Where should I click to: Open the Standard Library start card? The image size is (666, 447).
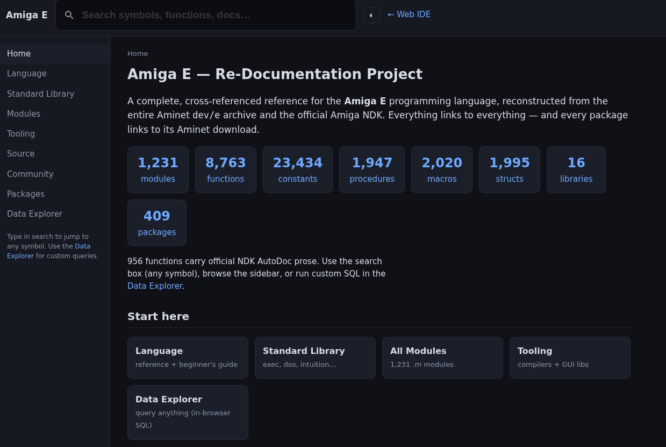[x=315, y=358]
